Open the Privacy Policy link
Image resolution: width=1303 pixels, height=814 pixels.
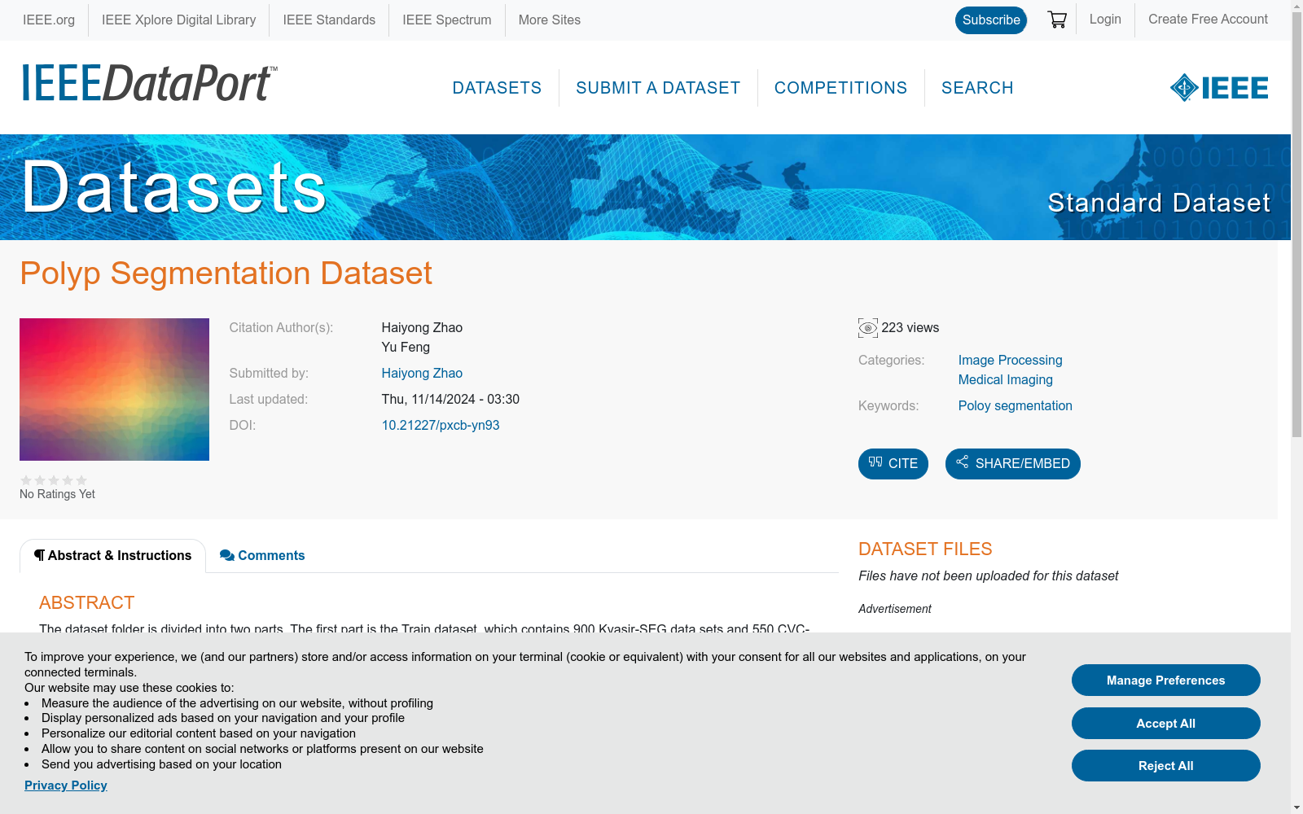coord(66,786)
